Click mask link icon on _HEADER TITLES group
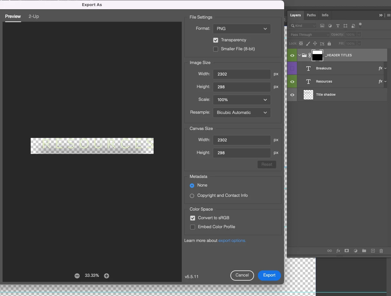This screenshot has width=391, height=296. coord(309,55)
